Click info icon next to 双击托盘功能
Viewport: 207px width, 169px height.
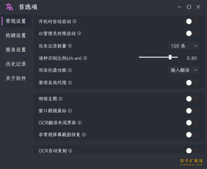point(70,70)
